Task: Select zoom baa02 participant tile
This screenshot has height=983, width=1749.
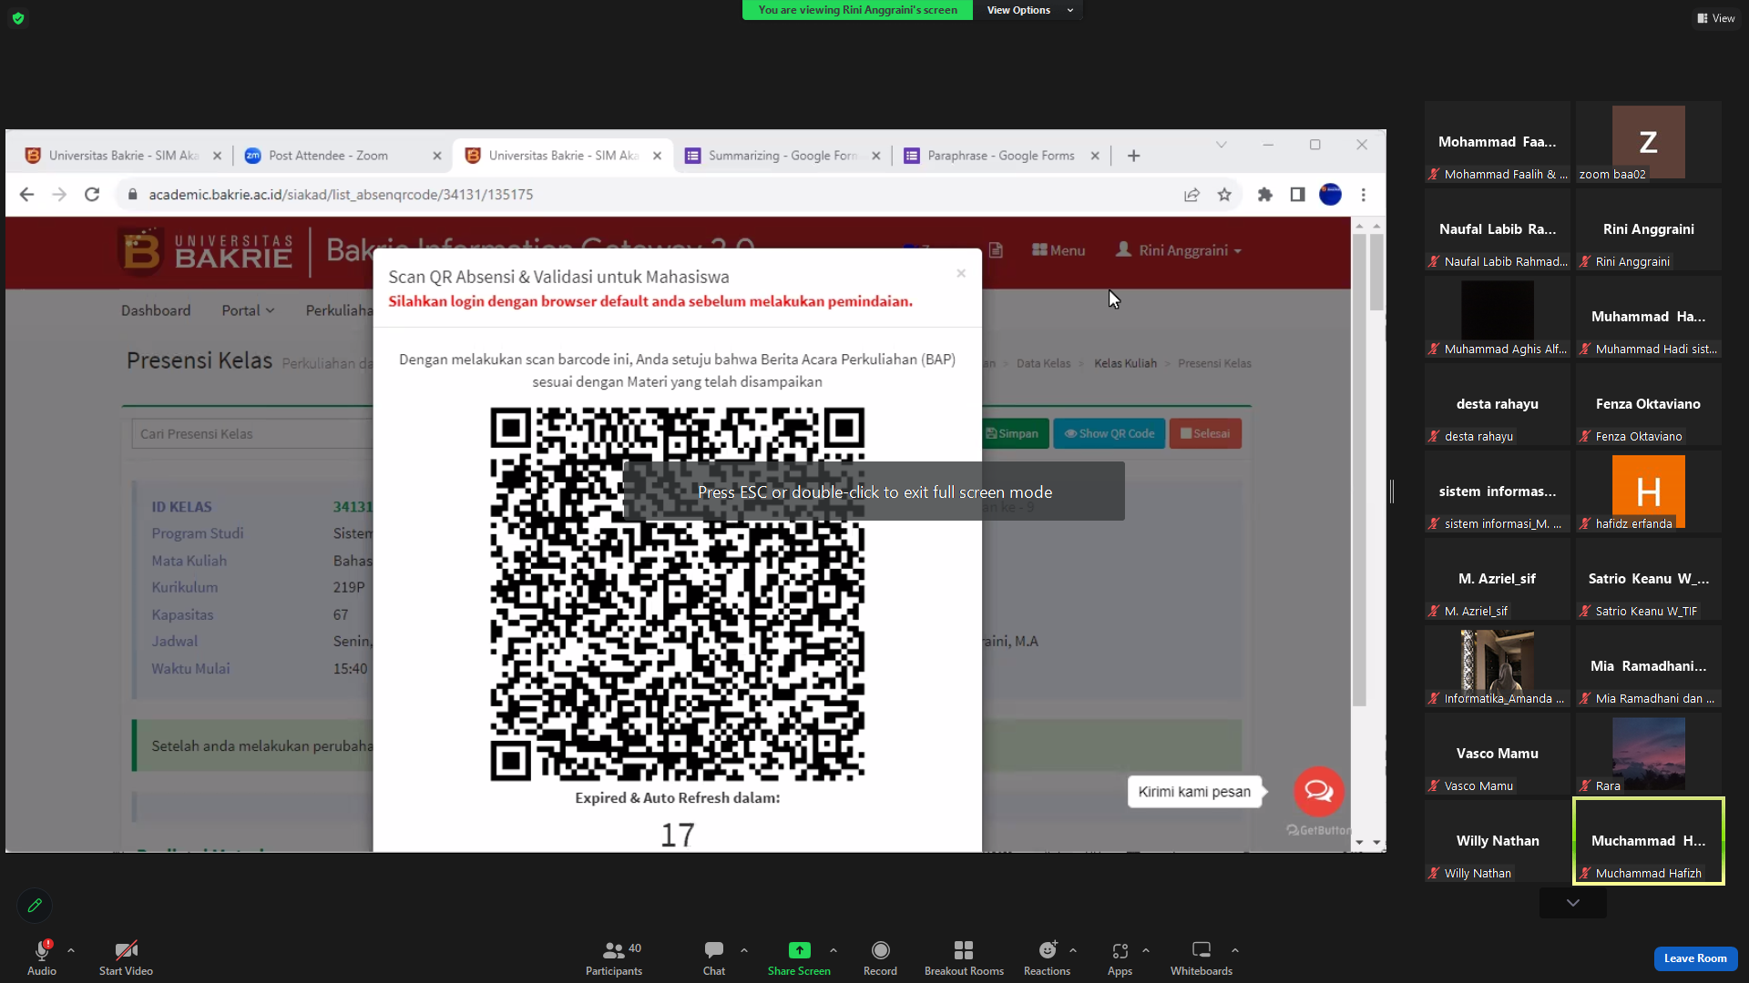Action: click(x=1648, y=142)
